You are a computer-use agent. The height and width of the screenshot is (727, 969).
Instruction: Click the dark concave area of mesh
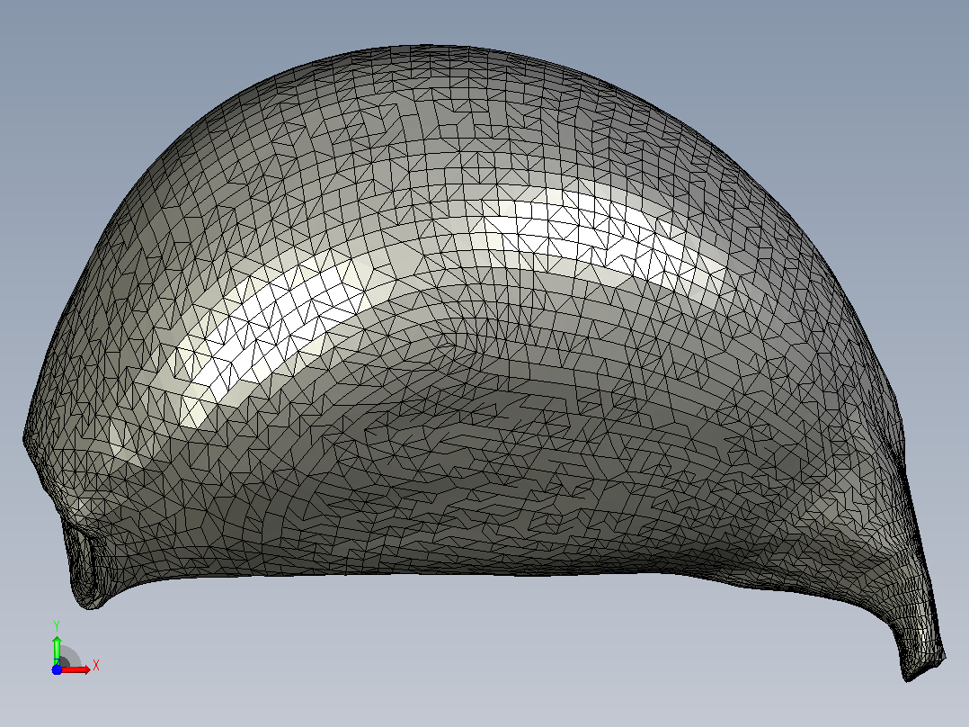(469, 445)
